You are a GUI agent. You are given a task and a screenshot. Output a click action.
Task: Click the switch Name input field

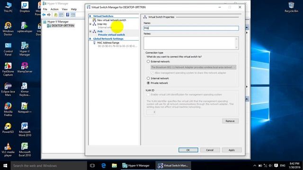click(x=191, y=28)
